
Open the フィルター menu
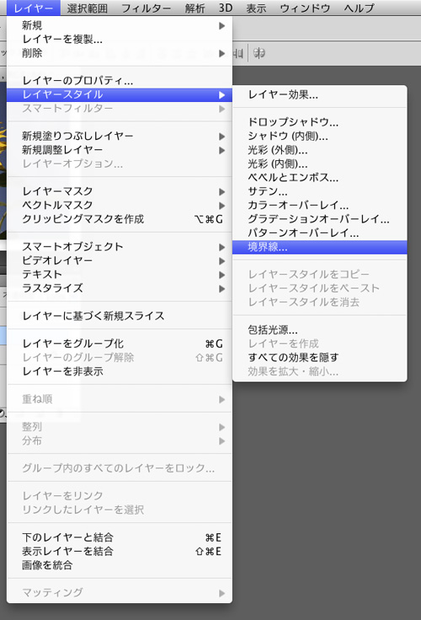coord(146,8)
